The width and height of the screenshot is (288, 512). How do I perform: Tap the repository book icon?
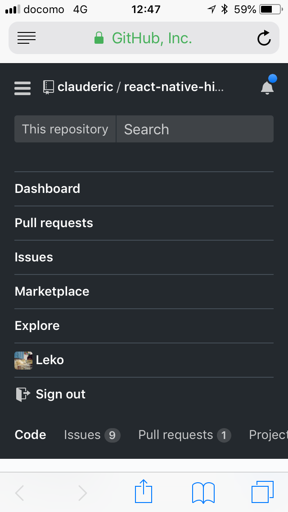click(x=48, y=87)
